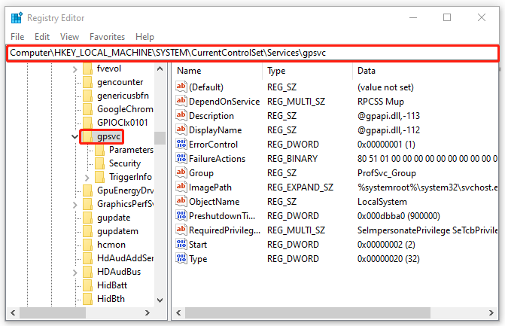Click the values pane scroll right arrow
Screen dimensions: 505x326
[x=491, y=312]
